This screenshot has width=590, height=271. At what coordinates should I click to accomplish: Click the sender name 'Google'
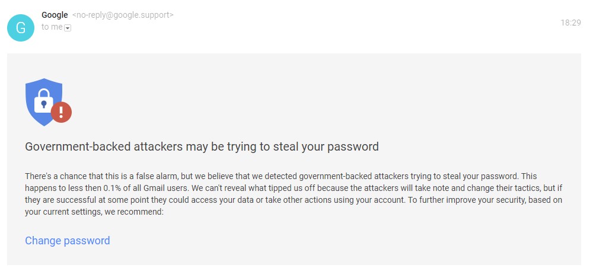55,15
